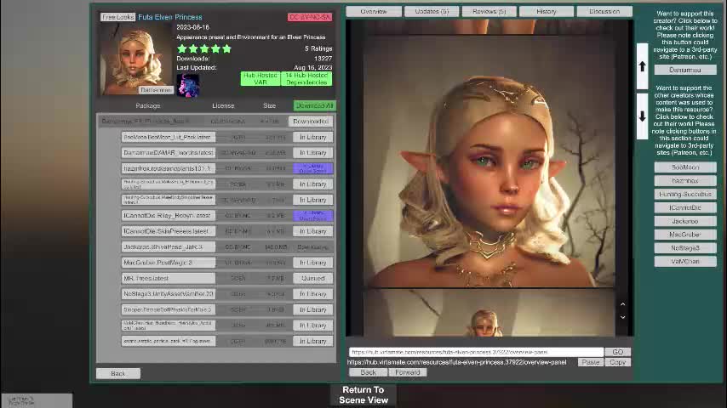This screenshot has height=408, width=727.
Task: Open ICannotDie creator link
Action: 685,208
